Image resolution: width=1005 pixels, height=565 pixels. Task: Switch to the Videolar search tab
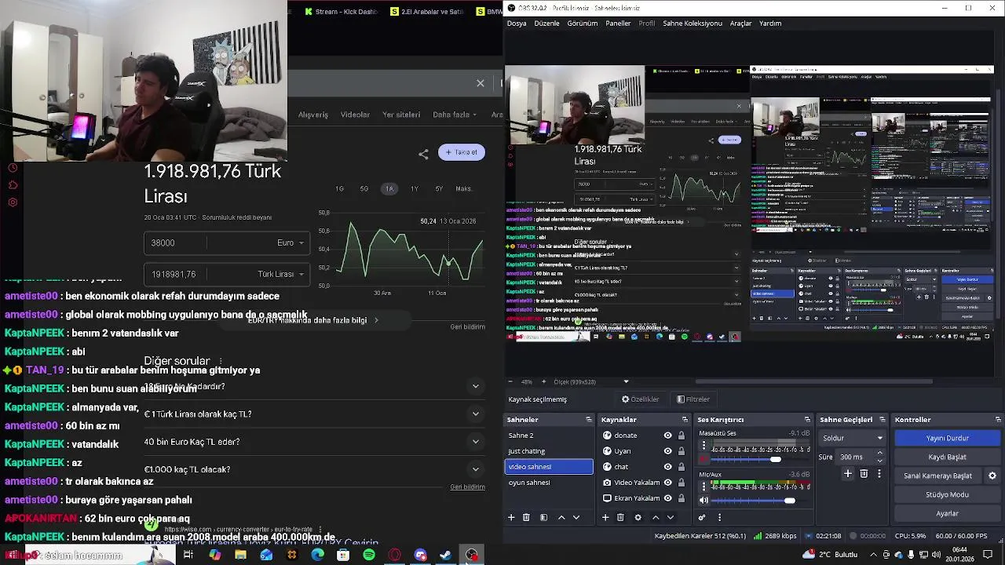[x=355, y=115]
